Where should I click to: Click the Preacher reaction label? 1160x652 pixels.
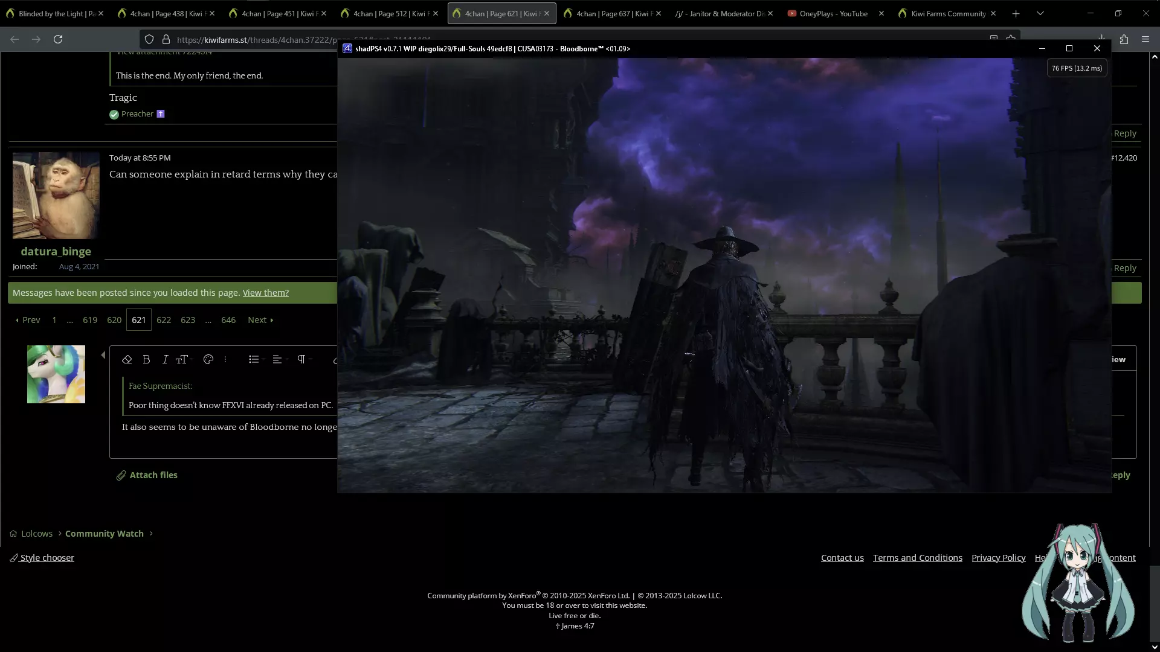(x=137, y=114)
